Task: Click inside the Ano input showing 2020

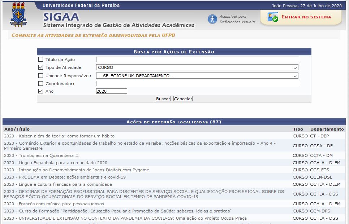Action: click(x=112, y=91)
